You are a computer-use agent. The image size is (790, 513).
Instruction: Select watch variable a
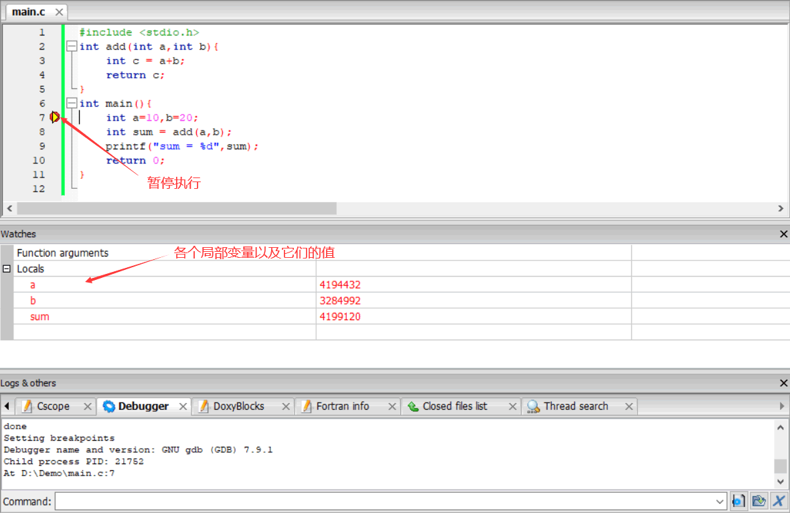click(x=33, y=285)
